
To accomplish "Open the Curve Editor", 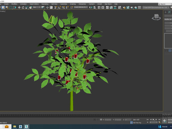I will pos(111,8).
